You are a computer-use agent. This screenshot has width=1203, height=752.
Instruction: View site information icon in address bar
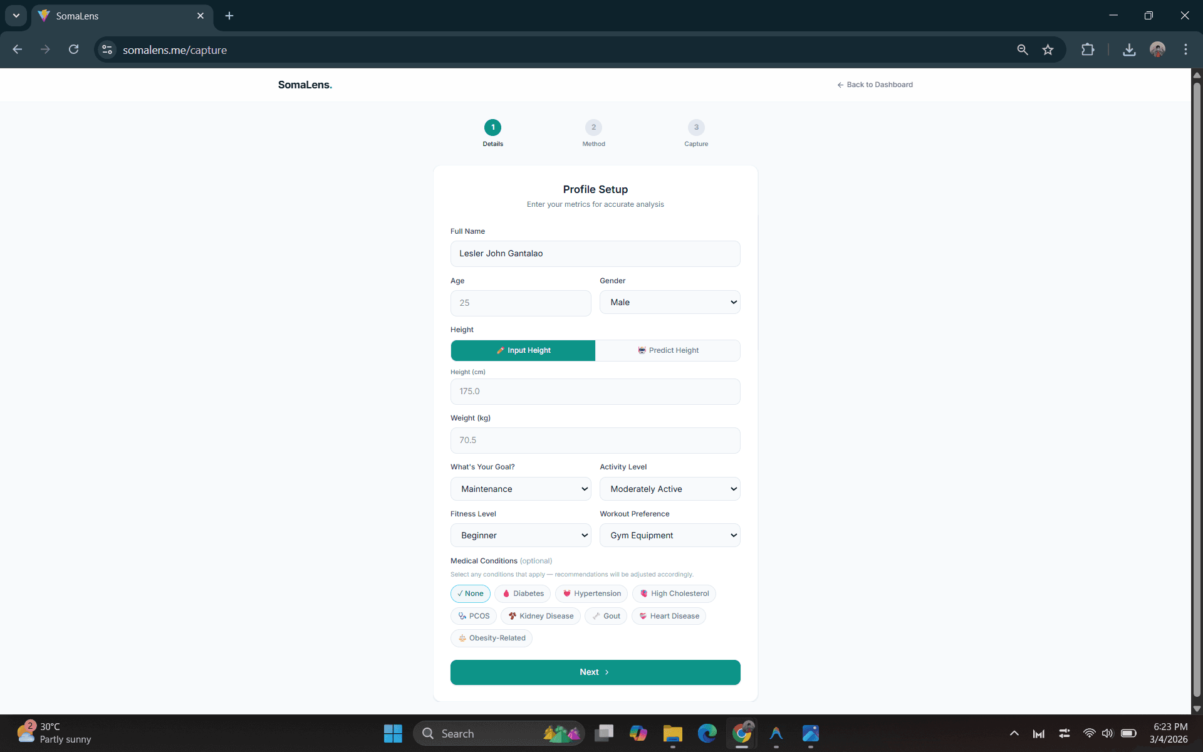click(107, 50)
